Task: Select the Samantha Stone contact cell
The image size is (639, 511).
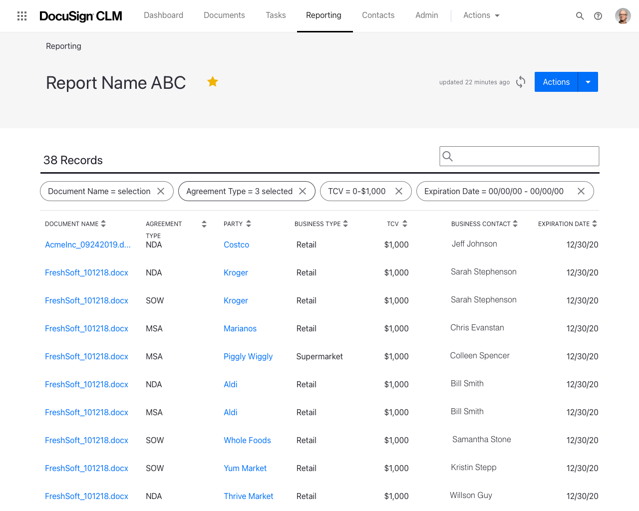Action: point(482,439)
